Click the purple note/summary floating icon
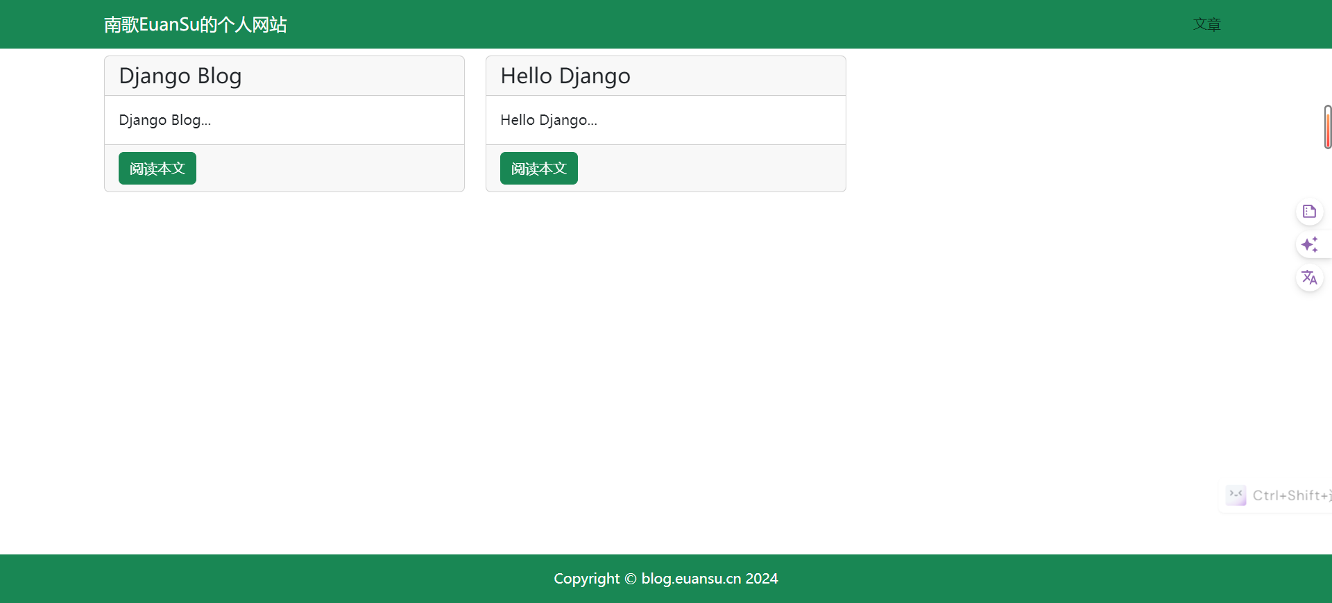The width and height of the screenshot is (1332, 603). [x=1309, y=212]
